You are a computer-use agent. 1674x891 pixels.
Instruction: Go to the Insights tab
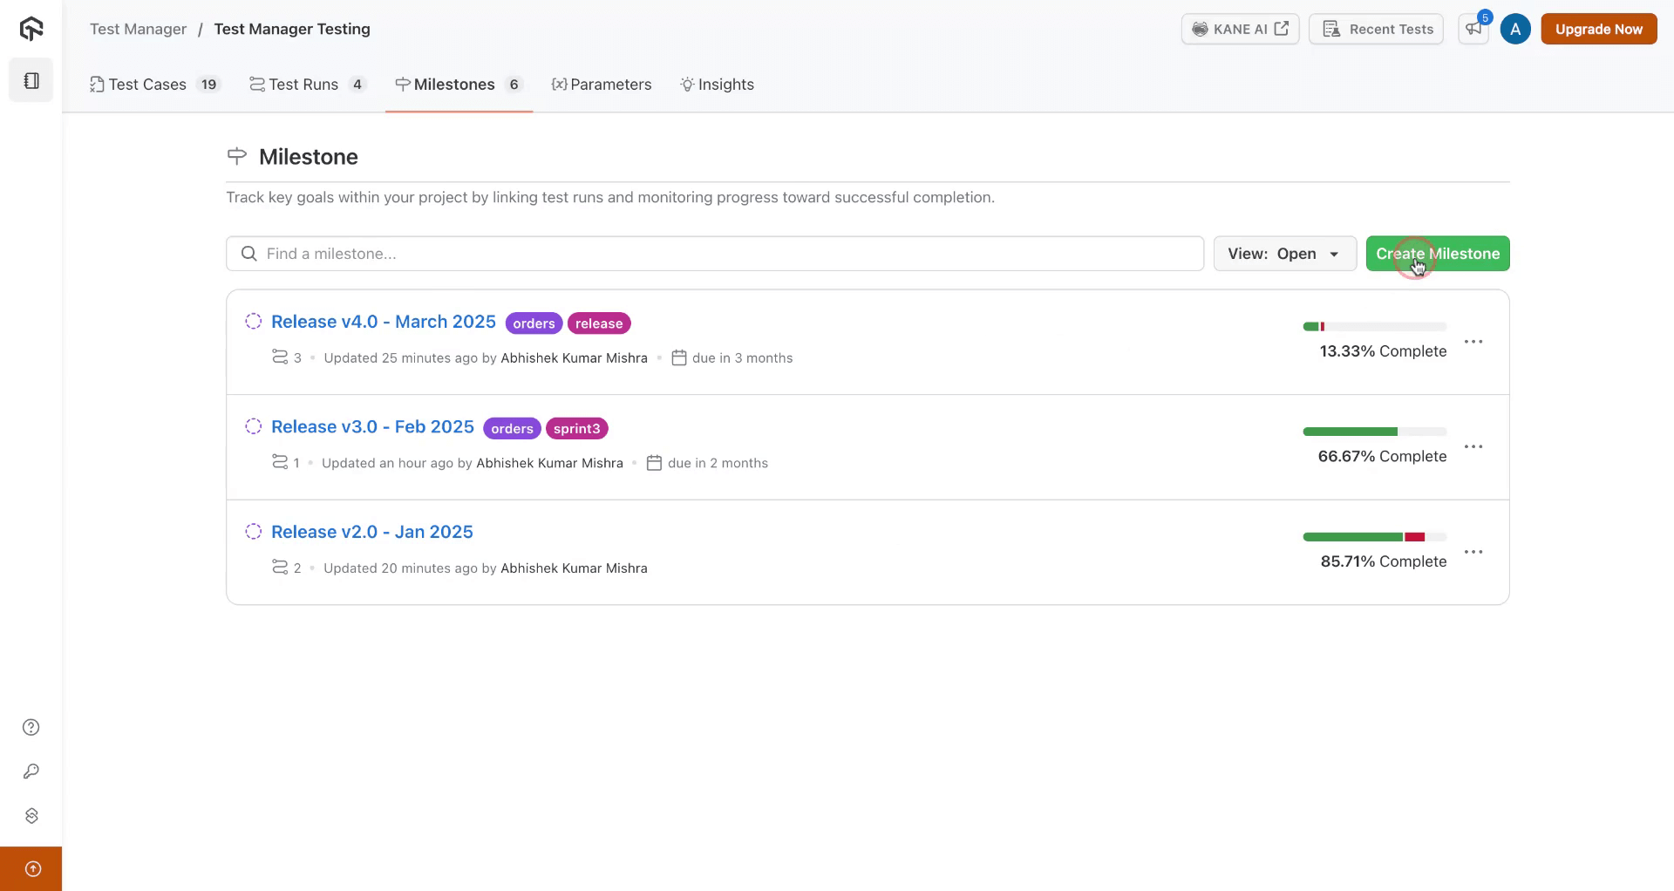click(x=717, y=85)
